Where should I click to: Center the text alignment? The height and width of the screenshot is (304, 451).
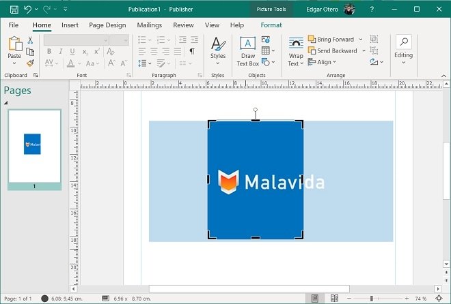[154, 51]
